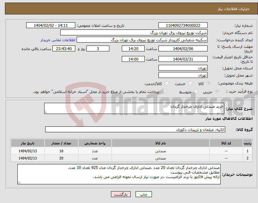Click quantity 10 in row 1

point(61,151)
